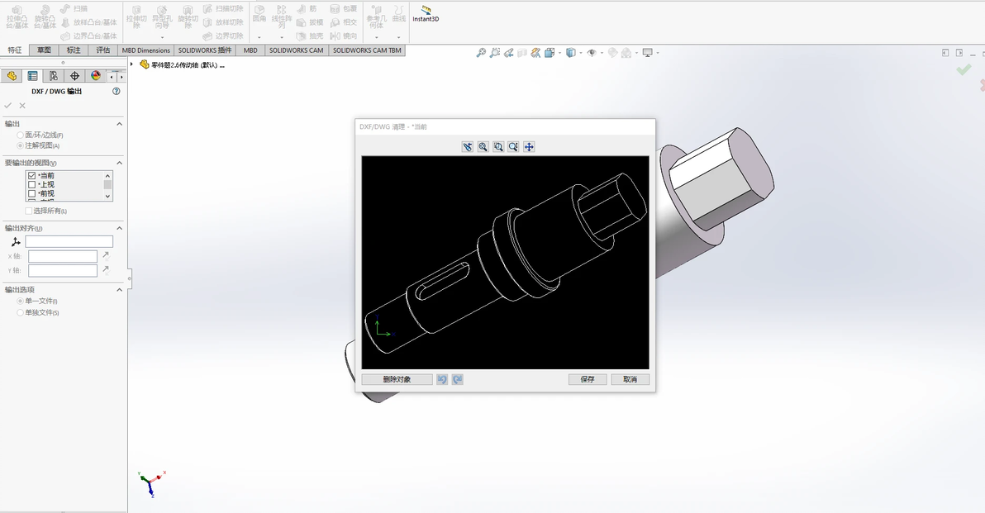The image size is (985, 513).
Task: Open the View Orientation dropdown arrow
Action: pos(559,53)
